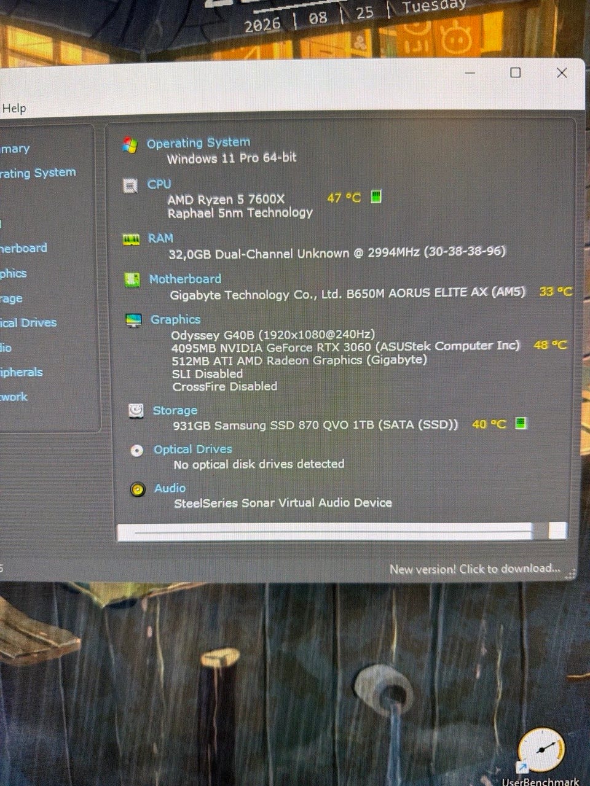Click the CPU chip icon
This screenshot has width=590, height=786.
(x=130, y=185)
